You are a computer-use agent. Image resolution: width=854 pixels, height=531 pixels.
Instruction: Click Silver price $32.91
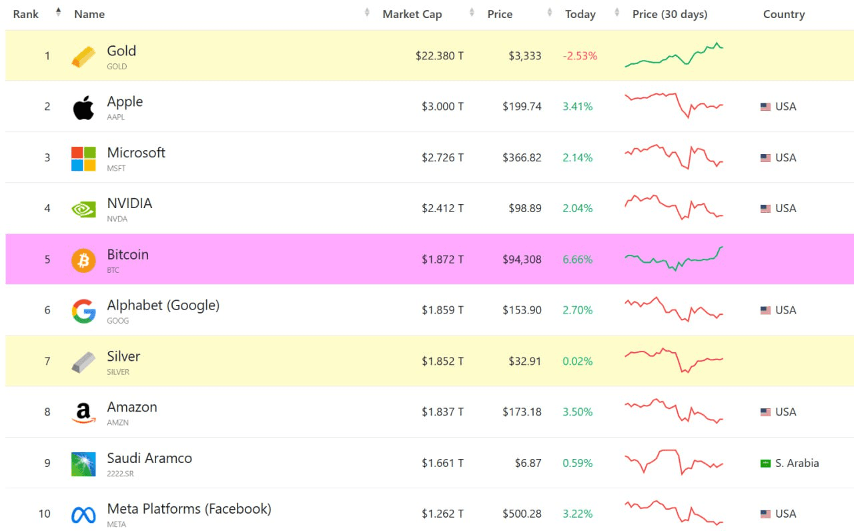(x=525, y=362)
